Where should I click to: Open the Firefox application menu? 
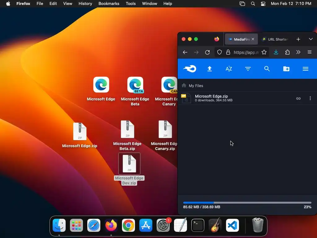(x=310, y=52)
